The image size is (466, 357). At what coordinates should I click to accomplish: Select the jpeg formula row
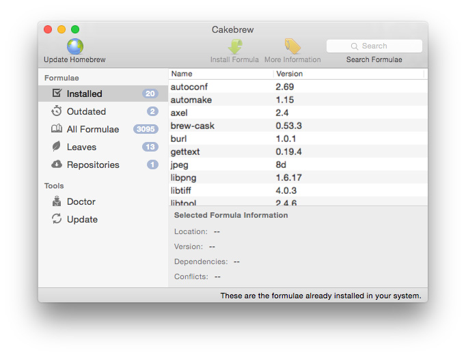pyautogui.click(x=298, y=165)
